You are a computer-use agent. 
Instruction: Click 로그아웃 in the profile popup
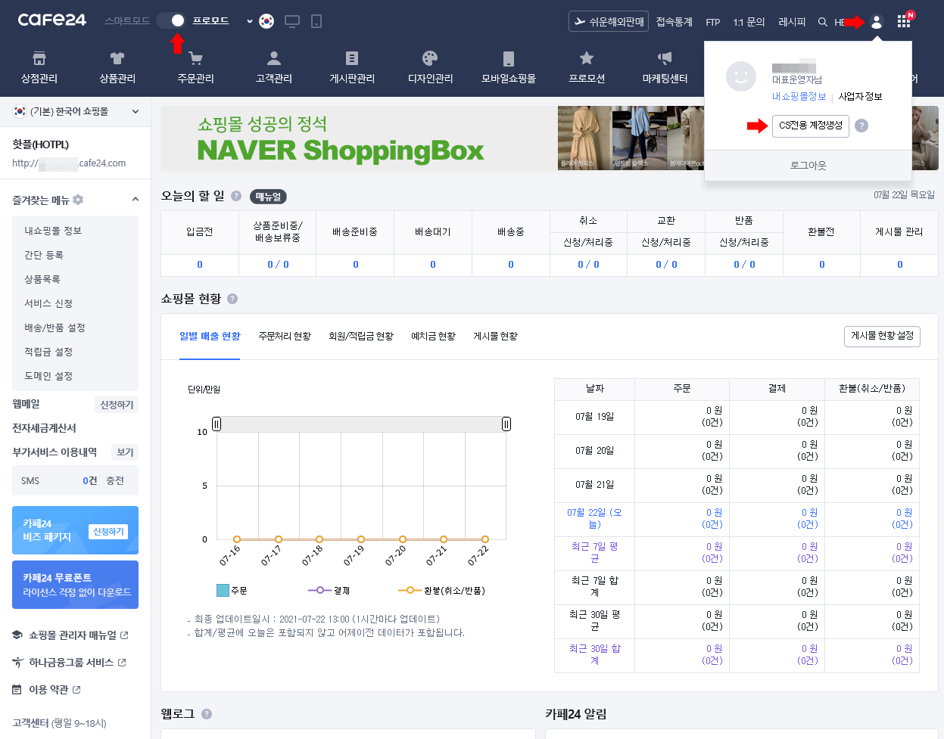(x=808, y=165)
